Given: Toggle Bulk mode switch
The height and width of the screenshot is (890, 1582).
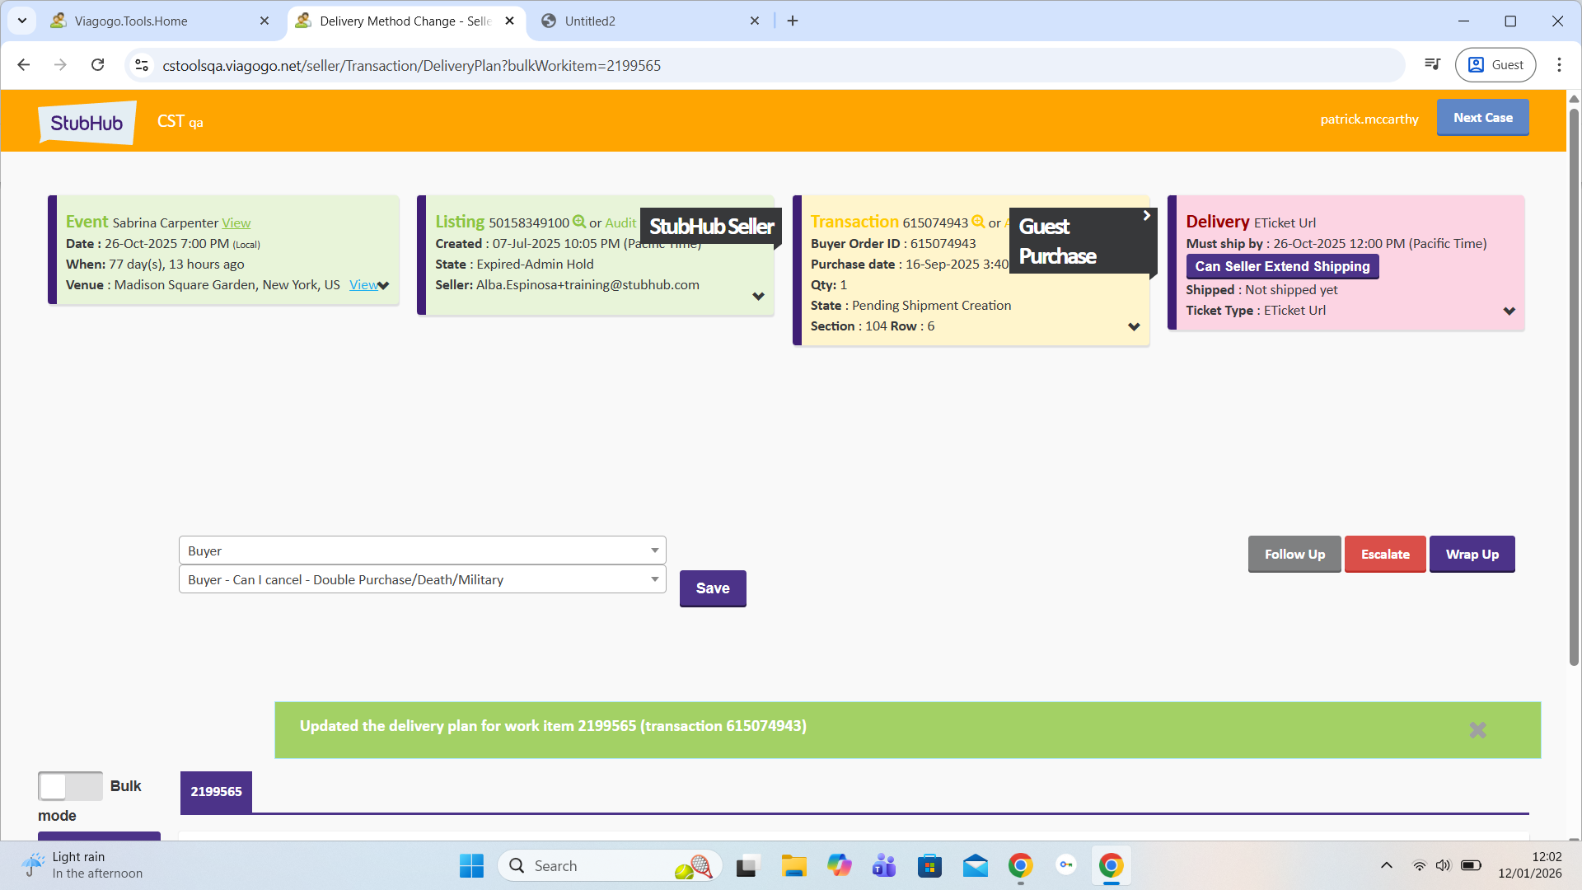Looking at the screenshot, I should [70, 786].
